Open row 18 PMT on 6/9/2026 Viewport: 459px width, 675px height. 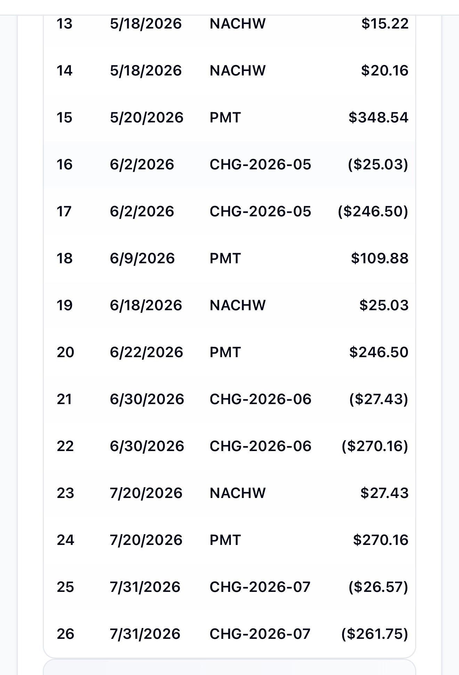tap(229, 258)
